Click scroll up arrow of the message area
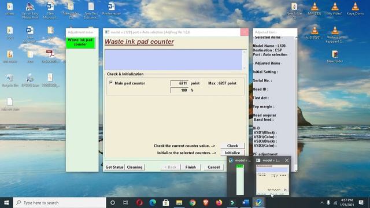This screenshot has width=370, height=208. click(245, 52)
